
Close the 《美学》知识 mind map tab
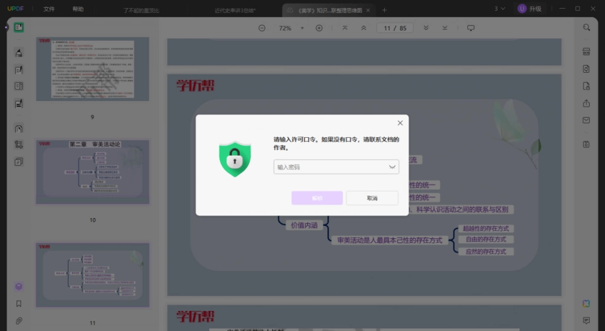coord(368,11)
